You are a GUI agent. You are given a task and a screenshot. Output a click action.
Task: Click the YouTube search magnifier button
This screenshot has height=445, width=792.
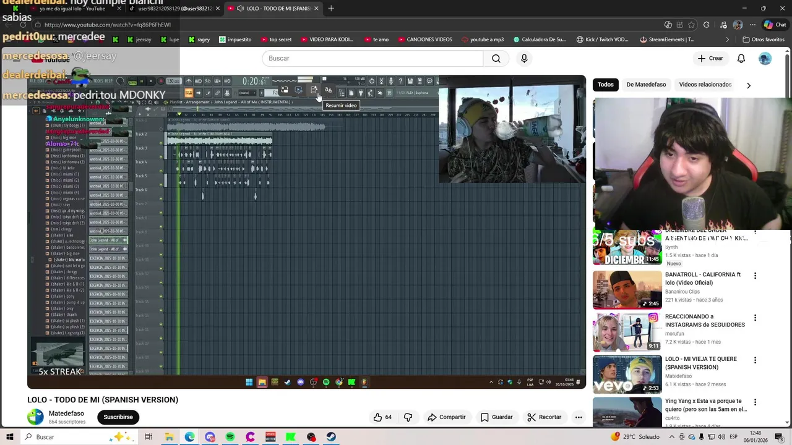click(496, 58)
